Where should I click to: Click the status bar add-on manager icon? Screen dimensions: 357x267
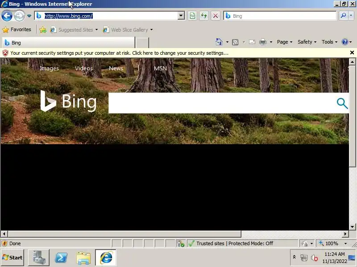click(x=181, y=243)
